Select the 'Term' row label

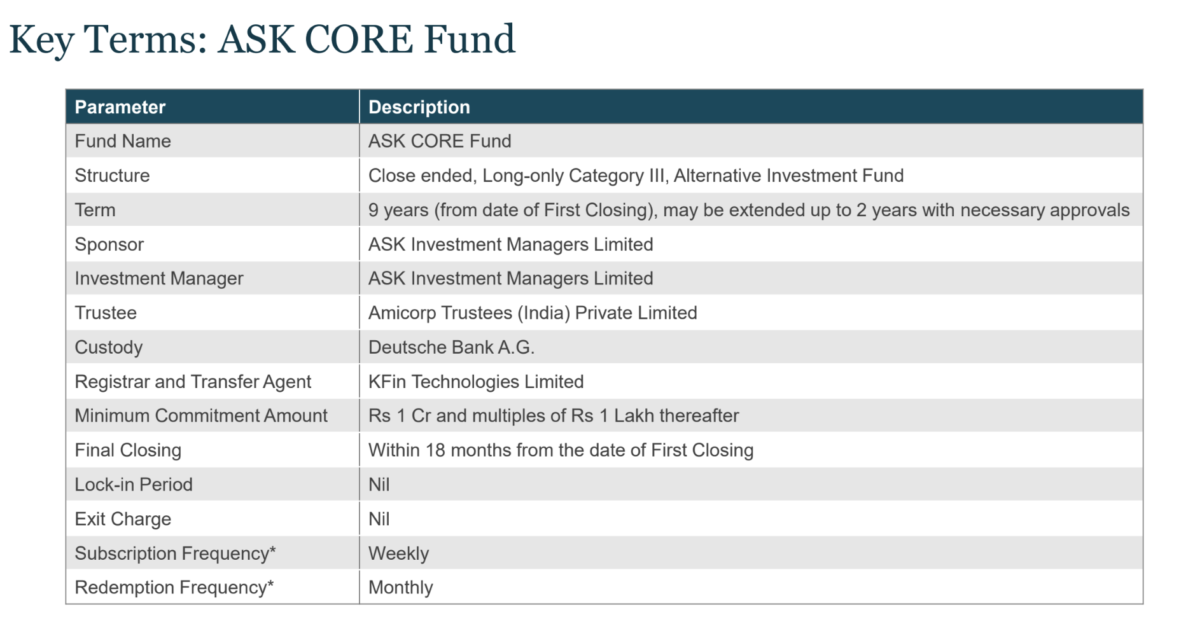tap(95, 210)
